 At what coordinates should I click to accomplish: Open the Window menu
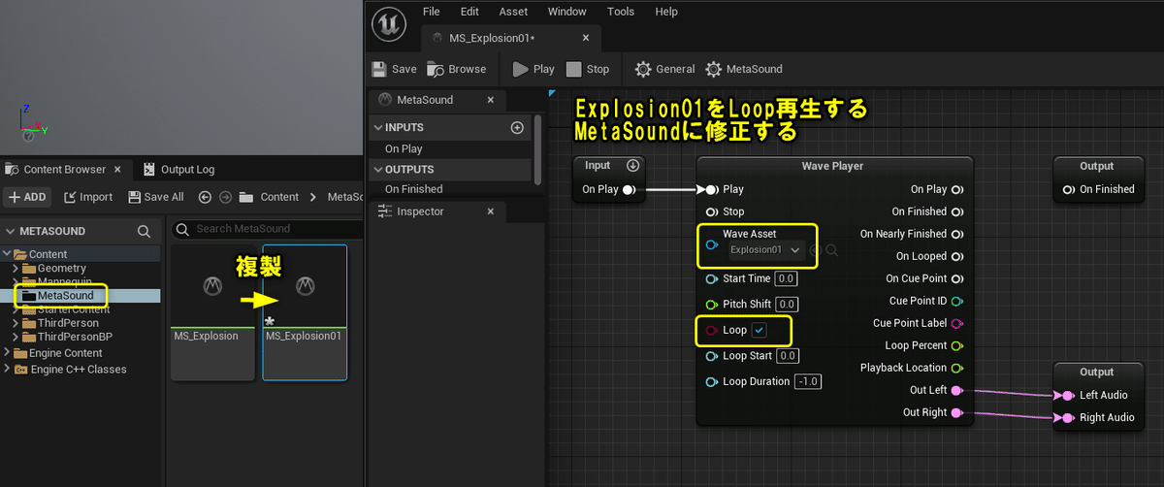pyautogui.click(x=566, y=12)
